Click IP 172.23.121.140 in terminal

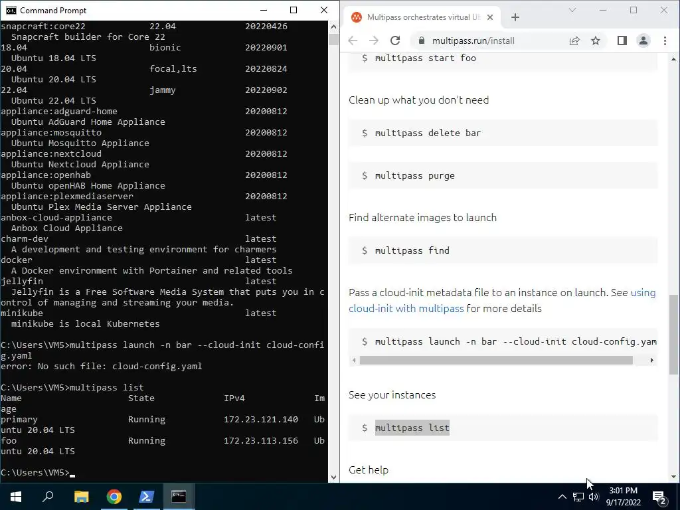click(x=260, y=420)
